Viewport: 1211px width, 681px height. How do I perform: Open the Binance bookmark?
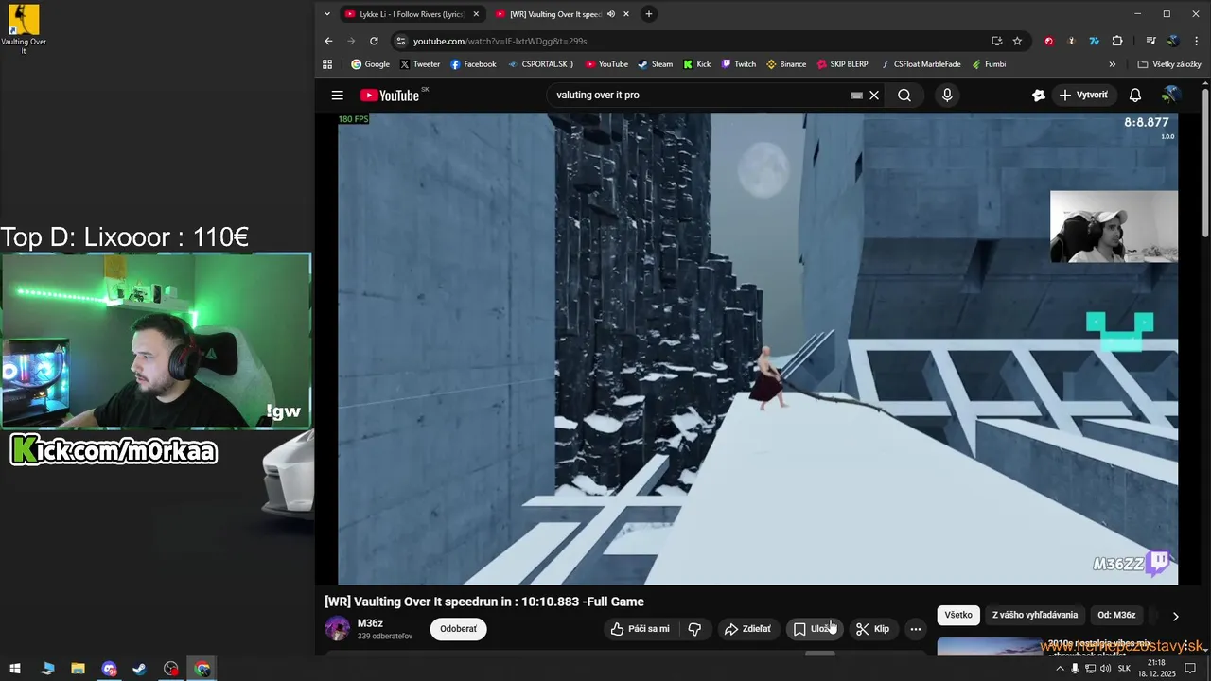(x=786, y=64)
